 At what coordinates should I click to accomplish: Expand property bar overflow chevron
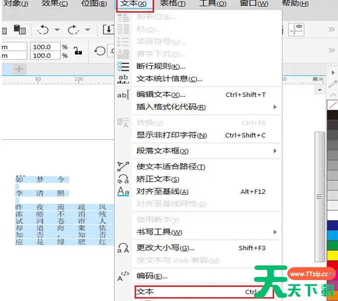[x=332, y=51]
